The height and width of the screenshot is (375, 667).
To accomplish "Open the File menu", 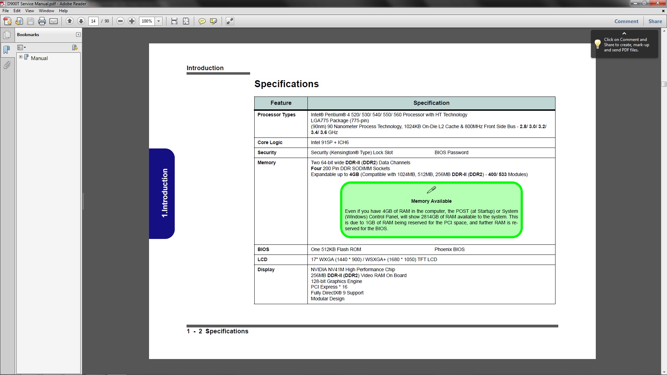I will pyautogui.click(x=6, y=11).
